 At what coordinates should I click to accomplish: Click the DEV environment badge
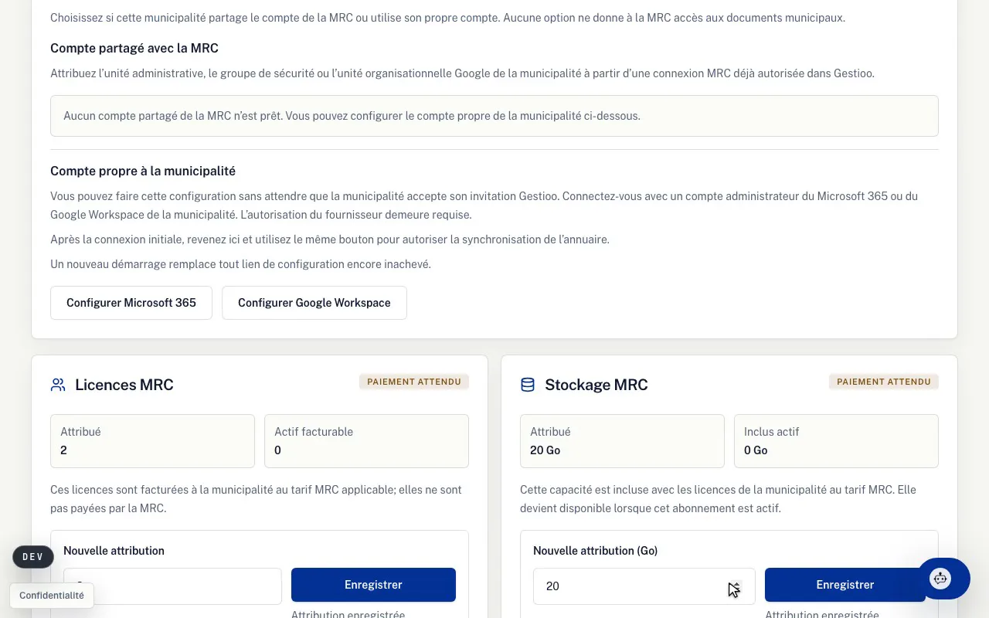33,557
